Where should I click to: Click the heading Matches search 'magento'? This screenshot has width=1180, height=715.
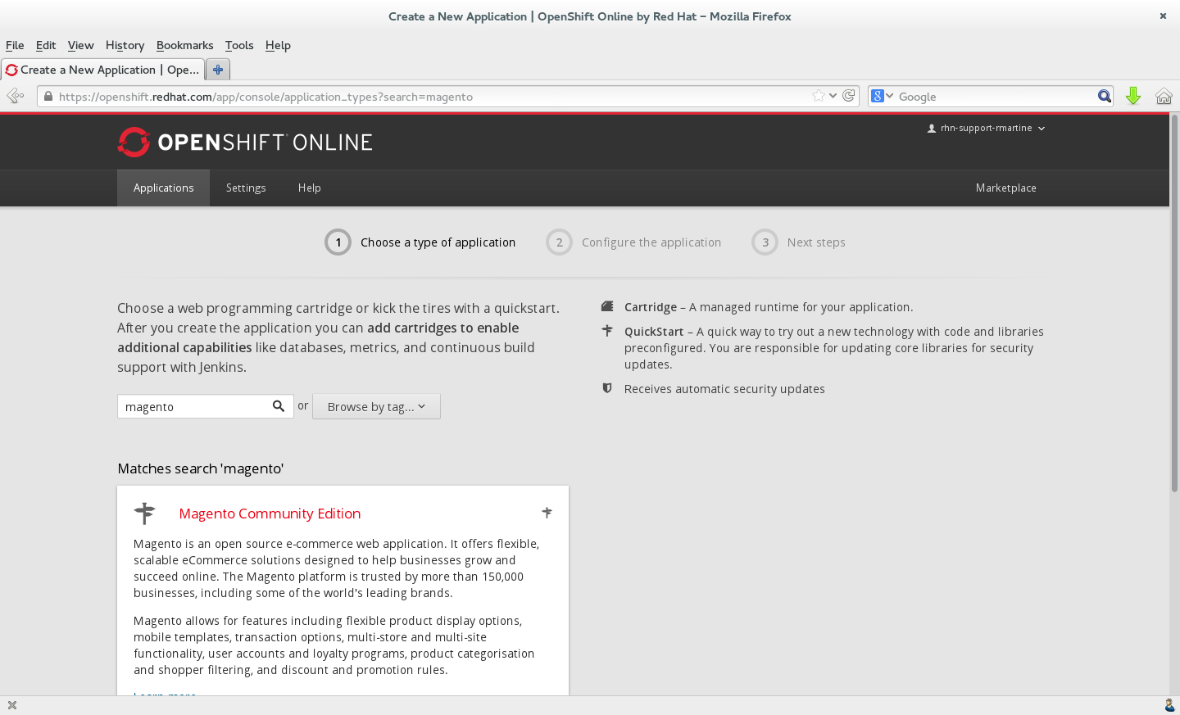201,468
